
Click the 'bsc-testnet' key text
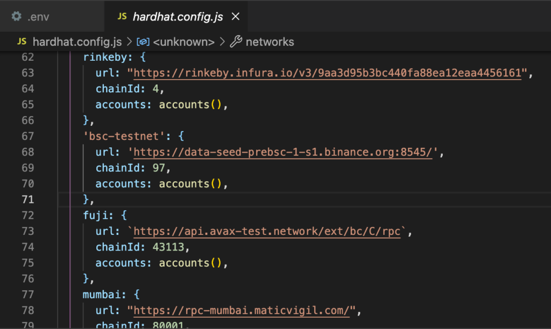[124, 136]
